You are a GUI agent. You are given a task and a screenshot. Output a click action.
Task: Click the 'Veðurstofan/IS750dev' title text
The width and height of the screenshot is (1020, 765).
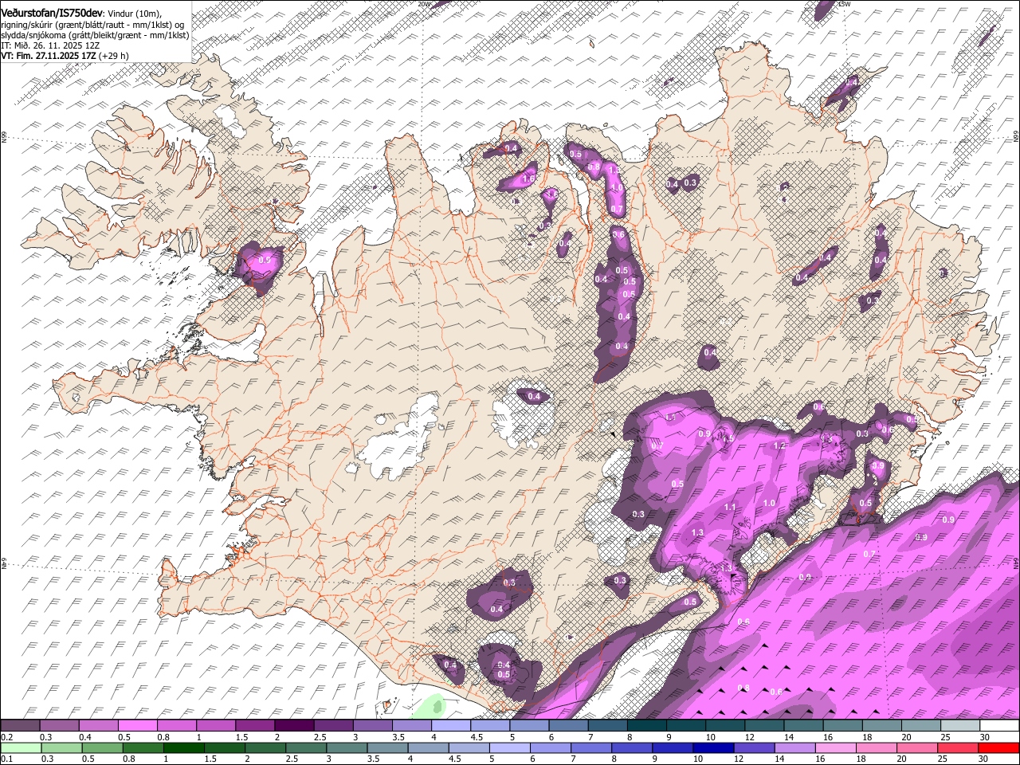pos(52,14)
